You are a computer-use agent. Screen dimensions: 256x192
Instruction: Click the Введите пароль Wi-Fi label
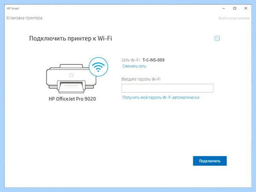(141, 79)
